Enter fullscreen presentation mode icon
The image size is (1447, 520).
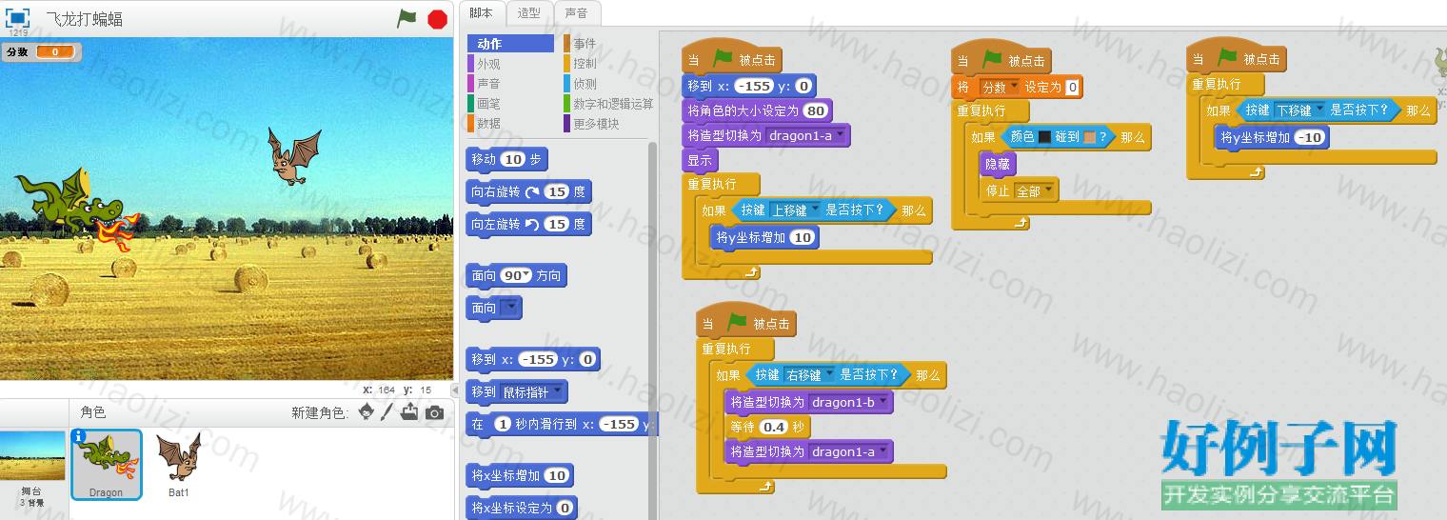[x=18, y=18]
